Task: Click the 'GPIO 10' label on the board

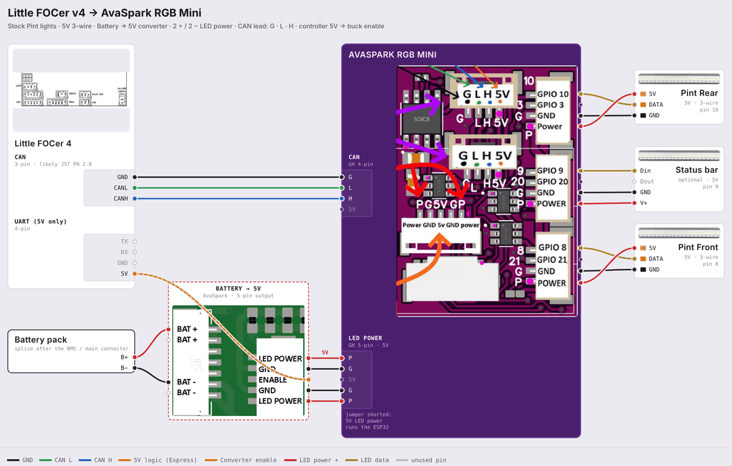Action: [x=553, y=95]
